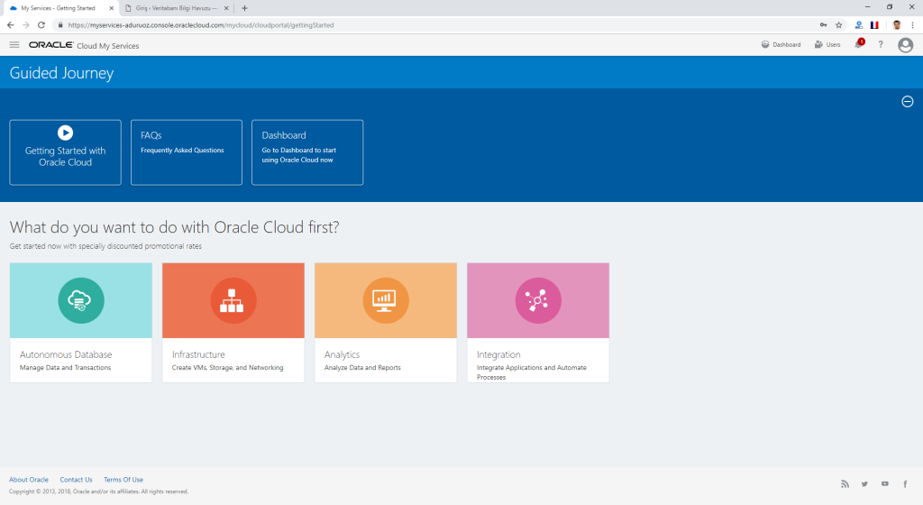
Task: Open the help question mark icon
Action: 881,45
